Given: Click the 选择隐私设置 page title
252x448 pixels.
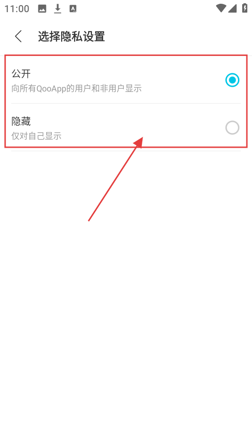Looking at the screenshot, I should pos(71,36).
